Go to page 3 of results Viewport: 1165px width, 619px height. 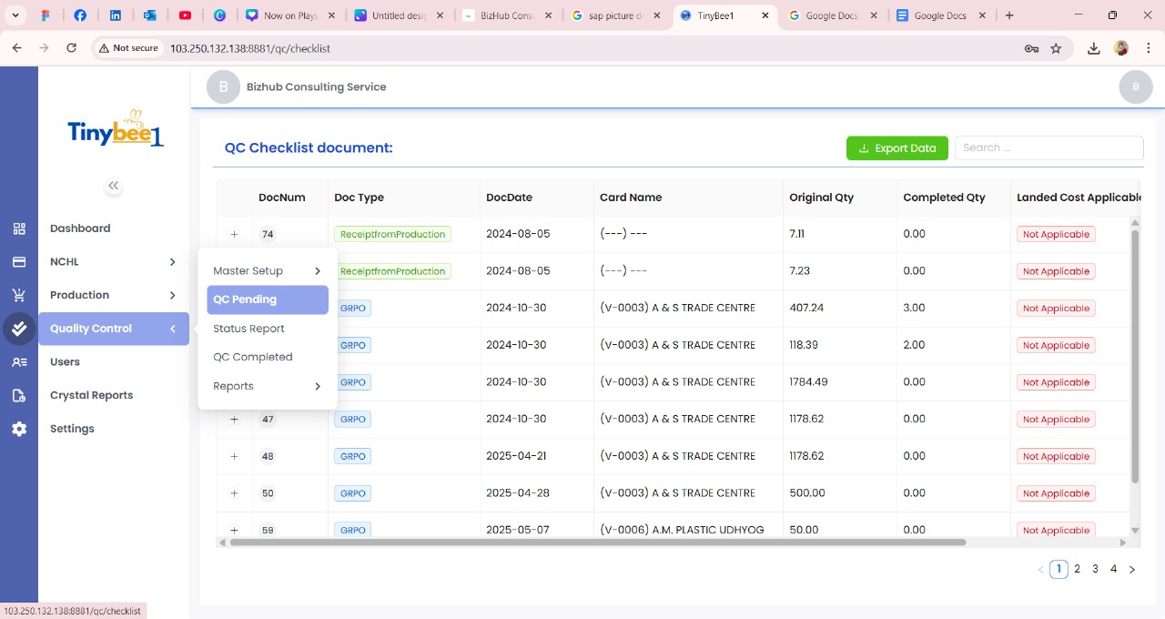tap(1095, 569)
